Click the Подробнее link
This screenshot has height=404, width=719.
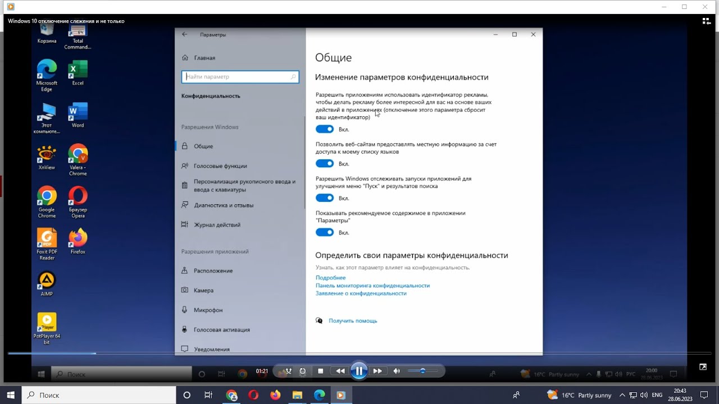click(330, 278)
